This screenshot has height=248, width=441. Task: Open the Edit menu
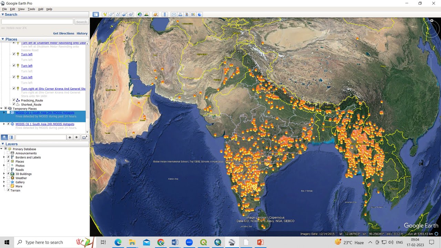coord(12,9)
